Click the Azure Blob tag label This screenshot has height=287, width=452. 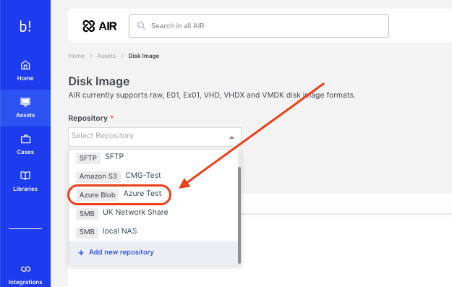pyautogui.click(x=97, y=195)
